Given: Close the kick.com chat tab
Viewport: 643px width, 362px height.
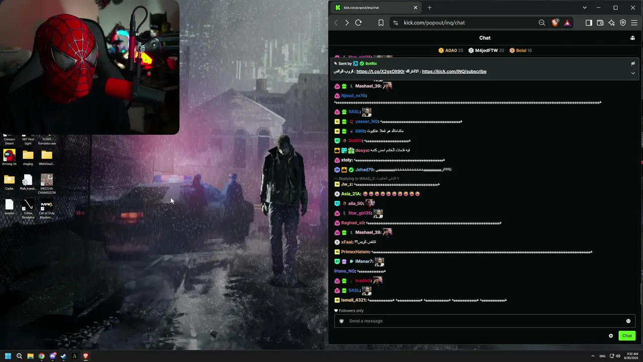Looking at the screenshot, I should pyautogui.click(x=415, y=8).
